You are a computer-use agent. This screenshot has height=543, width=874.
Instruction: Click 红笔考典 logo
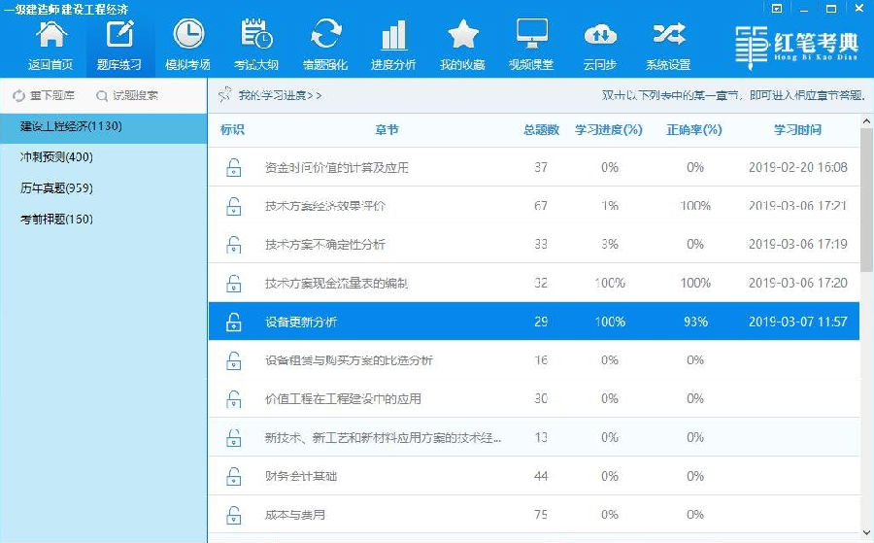coord(797,46)
